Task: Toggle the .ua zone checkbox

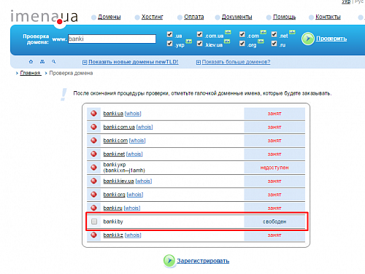Action: (169, 34)
